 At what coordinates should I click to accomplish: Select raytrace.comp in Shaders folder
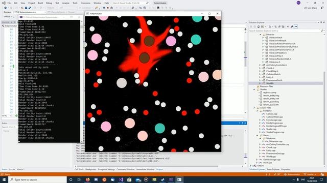tap(269, 93)
